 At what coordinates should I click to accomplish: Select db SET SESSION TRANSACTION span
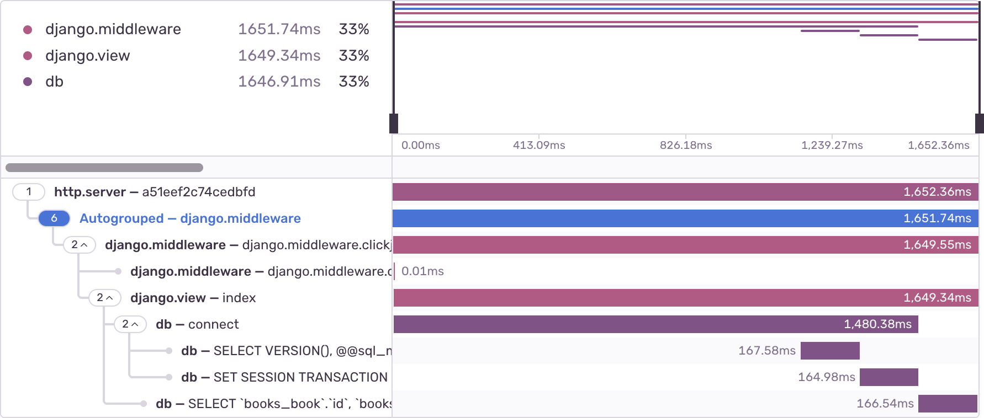[284, 377]
